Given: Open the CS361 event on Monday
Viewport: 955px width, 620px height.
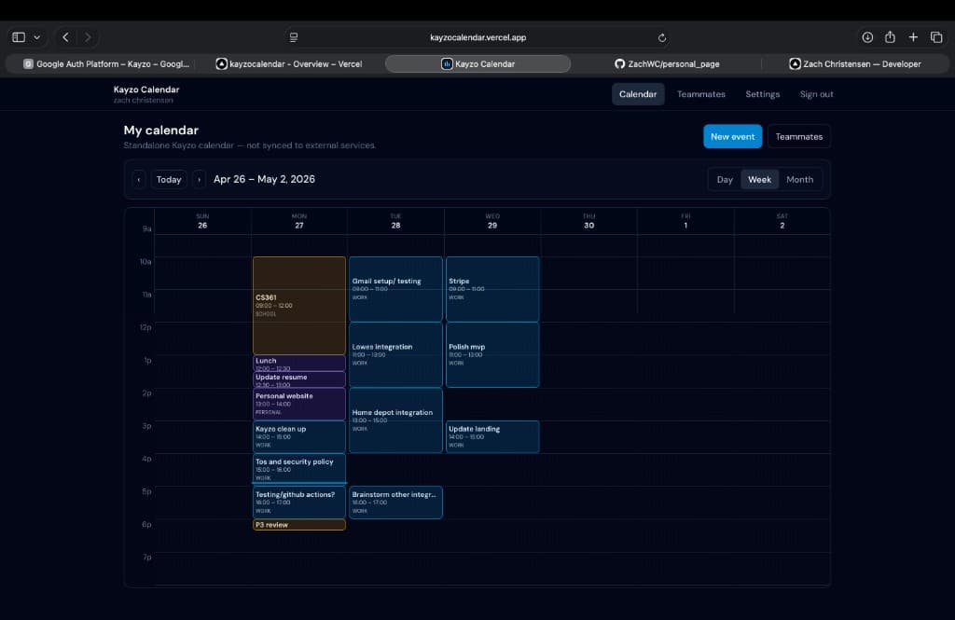Looking at the screenshot, I should click(x=298, y=303).
